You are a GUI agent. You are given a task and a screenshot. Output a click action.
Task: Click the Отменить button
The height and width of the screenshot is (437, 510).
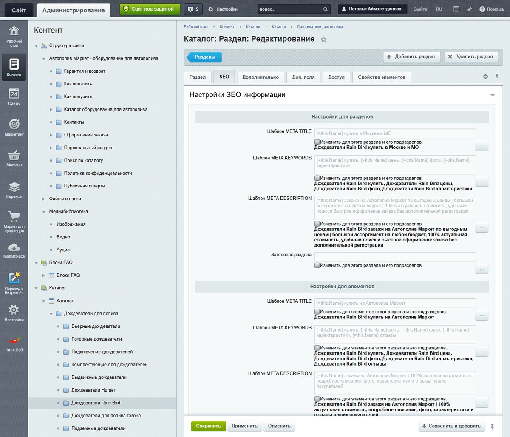click(279, 426)
